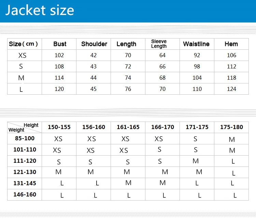Select hem value 124
Viewport: 256px width, 222px height.
pyautogui.click(x=231, y=89)
